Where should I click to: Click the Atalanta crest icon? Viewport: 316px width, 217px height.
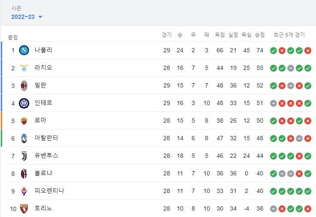(24, 138)
